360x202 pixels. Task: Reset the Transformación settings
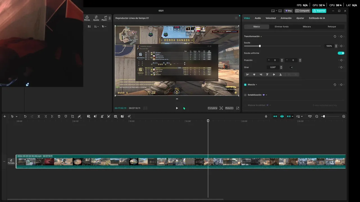coord(335,36)
